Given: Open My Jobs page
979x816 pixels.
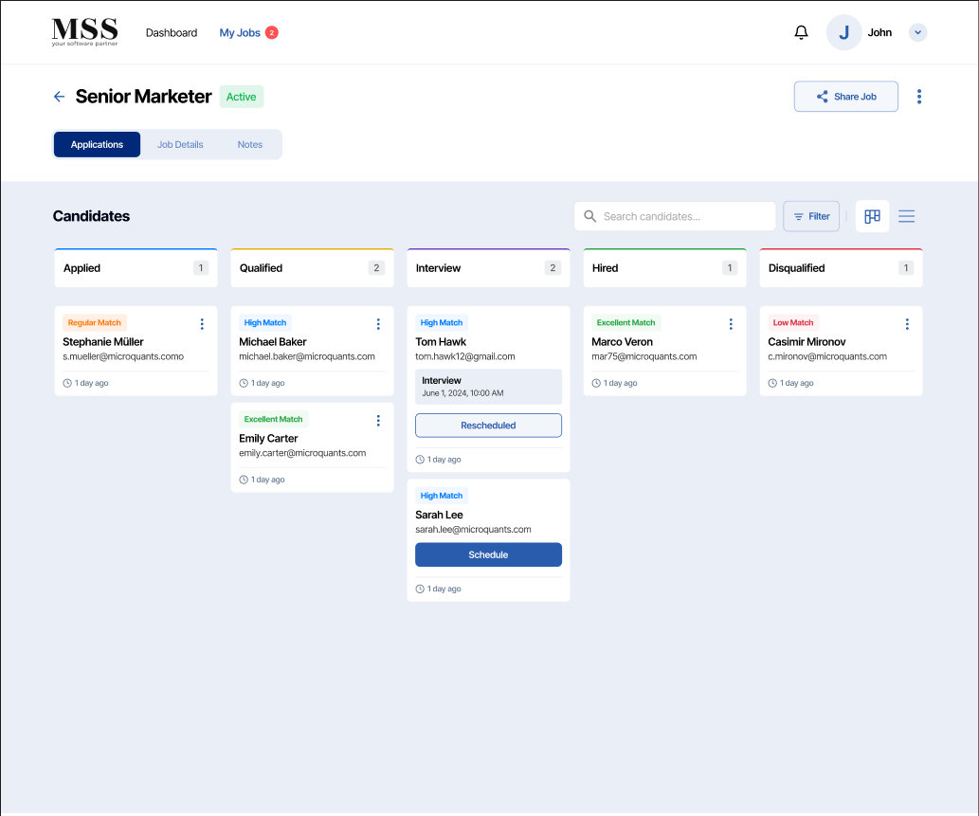Looking at the screenshot, I should click(239, 31).
